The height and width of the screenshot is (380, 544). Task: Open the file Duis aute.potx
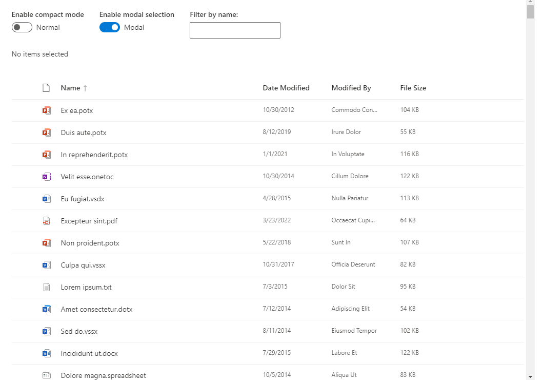click(84, 132)
